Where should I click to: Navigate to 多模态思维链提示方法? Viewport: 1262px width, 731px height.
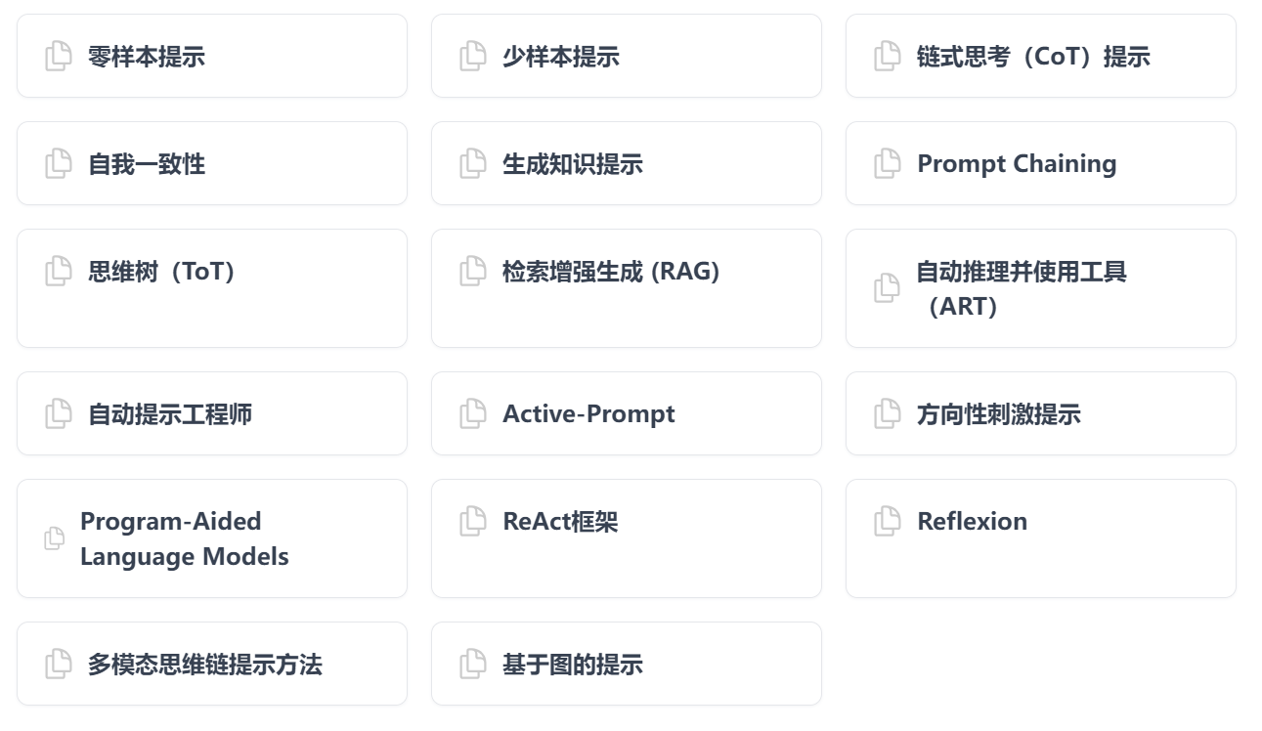pyautogui.click(x=205, y=665)
